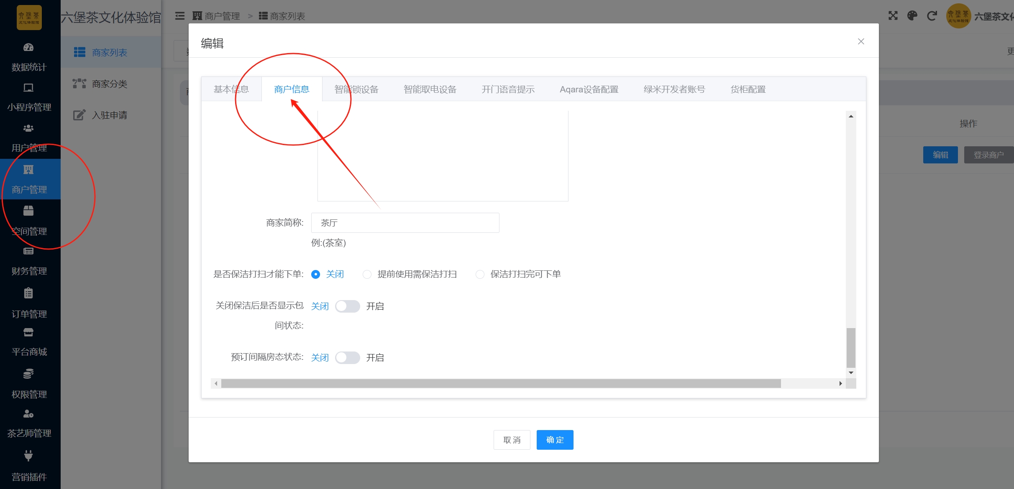The height and width of the screenshot is (489, 1014).
Task: Select 提前使用需保洁打扫 radio option
Action: (367, 274)
